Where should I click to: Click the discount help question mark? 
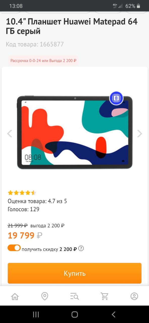pos(81,249)
